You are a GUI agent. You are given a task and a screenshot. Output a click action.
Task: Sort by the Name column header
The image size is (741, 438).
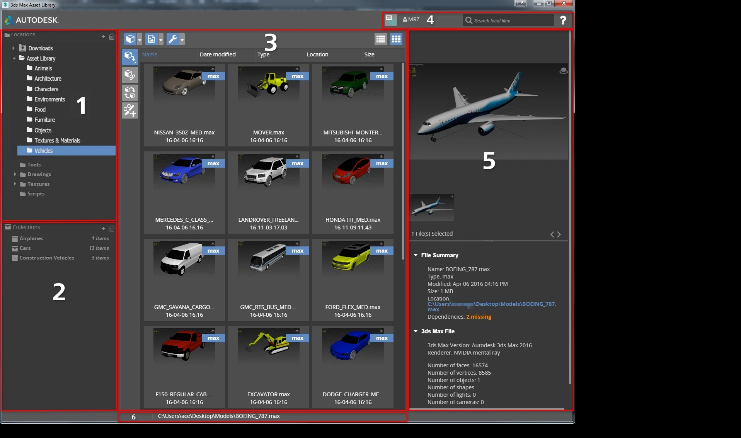(150, 54)
